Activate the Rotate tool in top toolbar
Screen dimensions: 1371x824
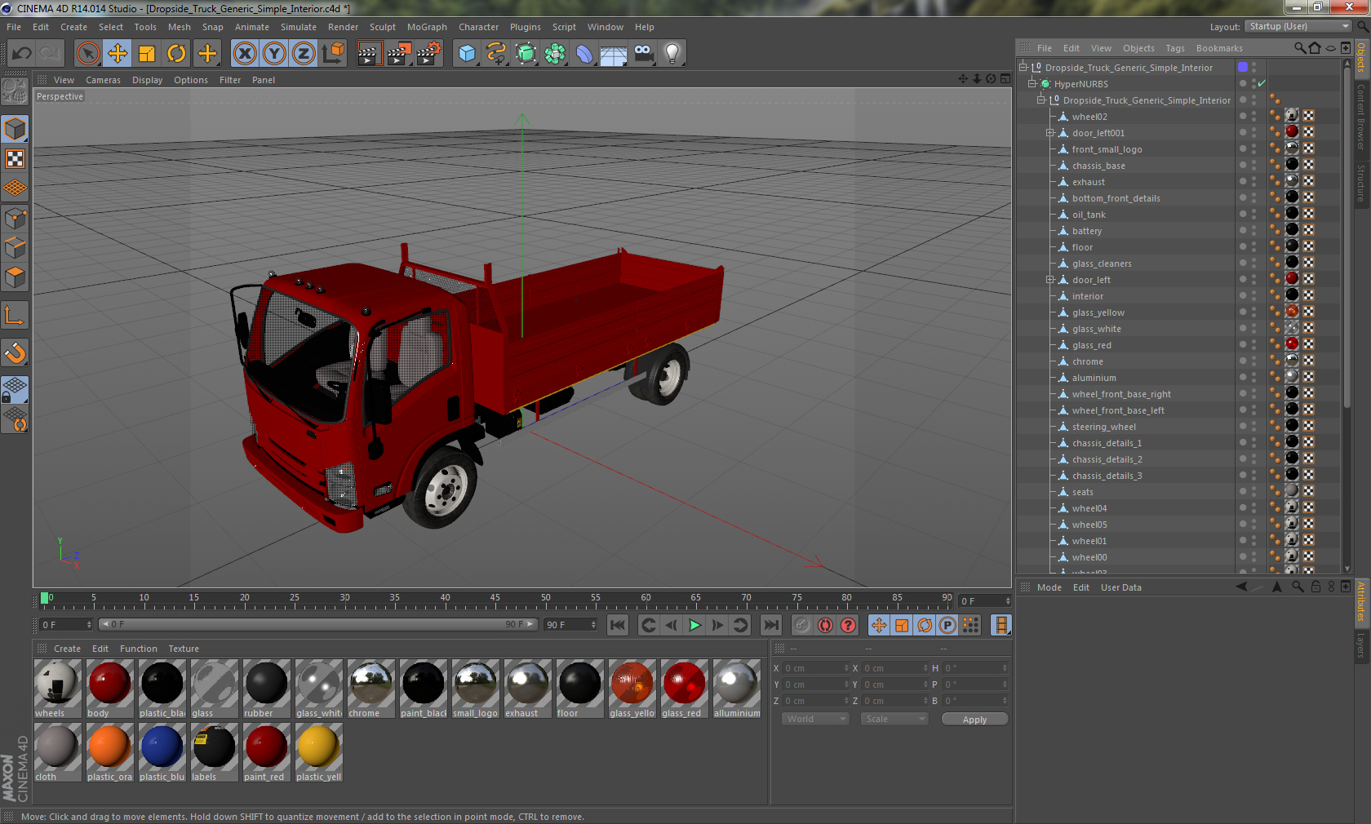pos(176,54)
